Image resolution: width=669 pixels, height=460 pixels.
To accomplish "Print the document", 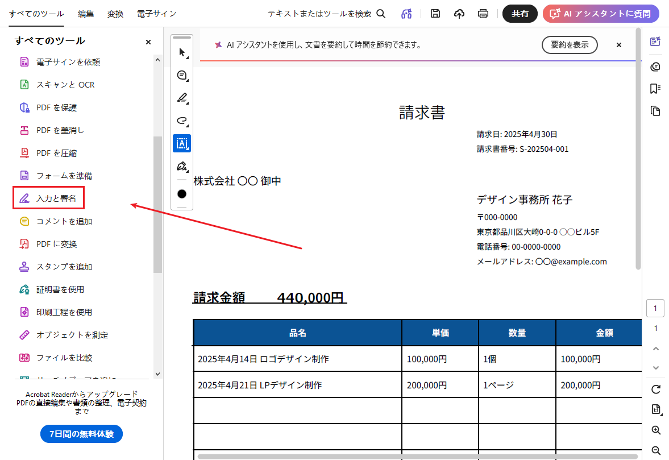I will pos(483,14).
